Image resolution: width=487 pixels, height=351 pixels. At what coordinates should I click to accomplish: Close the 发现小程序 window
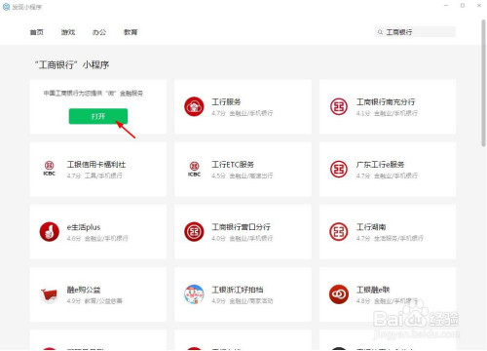tap(479, 6)
